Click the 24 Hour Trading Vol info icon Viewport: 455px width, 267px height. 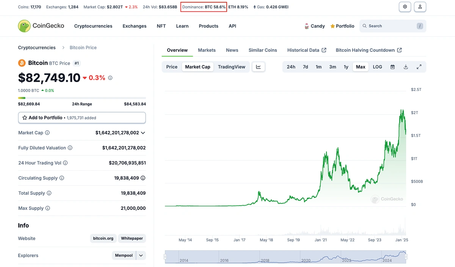[65, 163]
